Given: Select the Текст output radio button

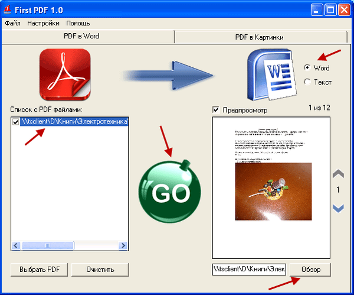Looking at the screenshot, I should coord(307,82).
